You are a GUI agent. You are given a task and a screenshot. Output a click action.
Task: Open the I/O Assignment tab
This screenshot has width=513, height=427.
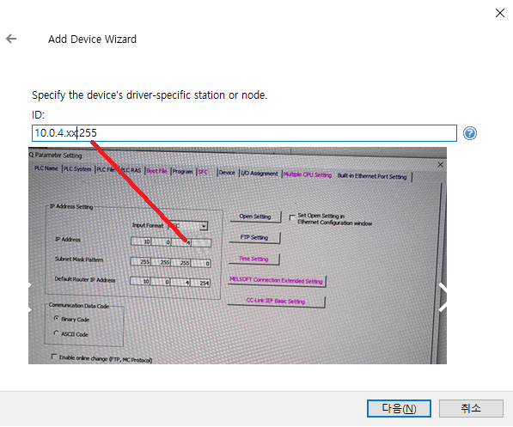click(260, 174)
